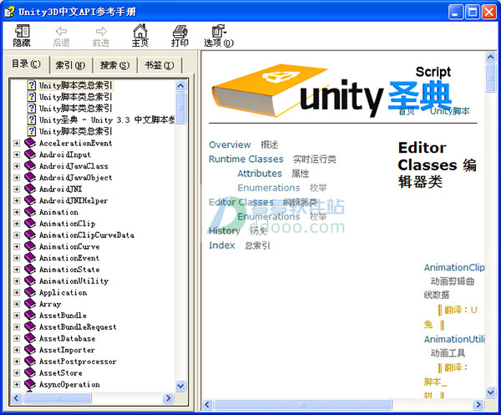
Task: Click the AssetDatabase book icon
Action: coord(30,338)
